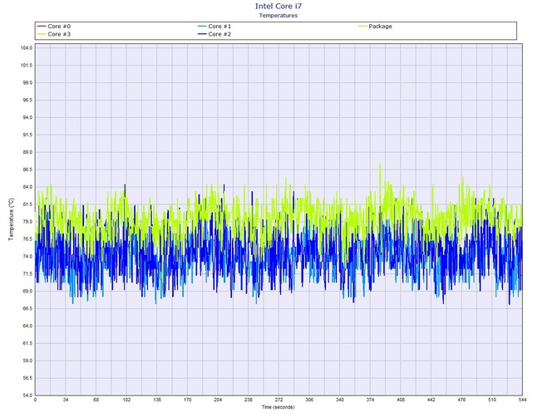This screenshot has height=417, width=557.
Task: Click the Core #3 legend entry
Action: pyautogui.click(x=54, y=34)
